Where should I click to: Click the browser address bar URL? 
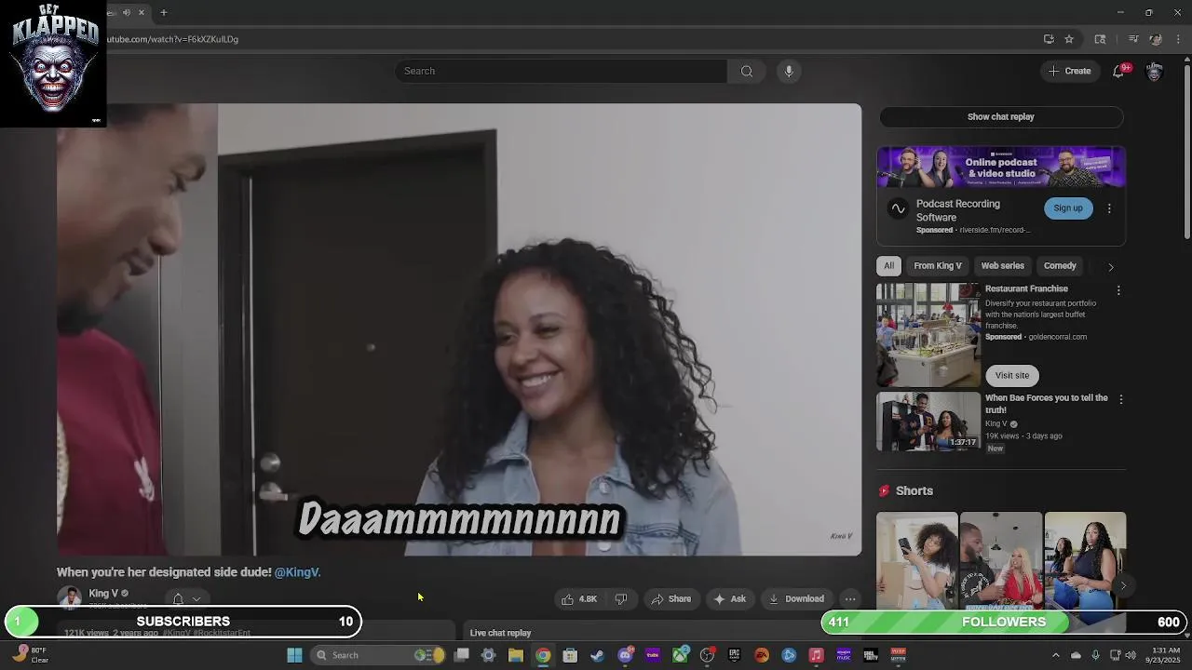[173, 39]
